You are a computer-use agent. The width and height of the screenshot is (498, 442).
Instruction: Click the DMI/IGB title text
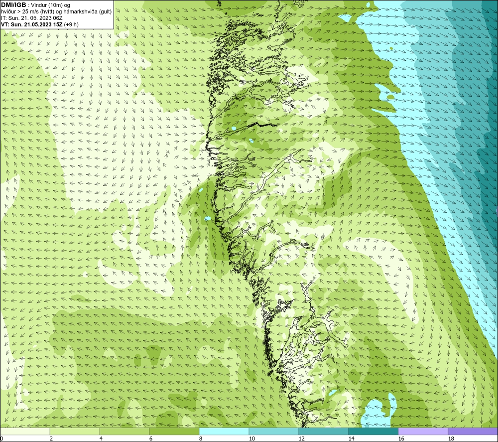pos(13,5)
